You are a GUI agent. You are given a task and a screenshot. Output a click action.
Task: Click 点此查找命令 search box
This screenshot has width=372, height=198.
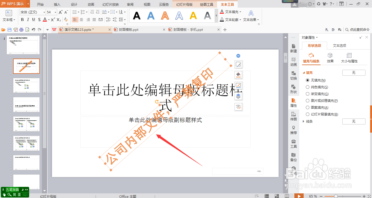click(x=357, y=30)
